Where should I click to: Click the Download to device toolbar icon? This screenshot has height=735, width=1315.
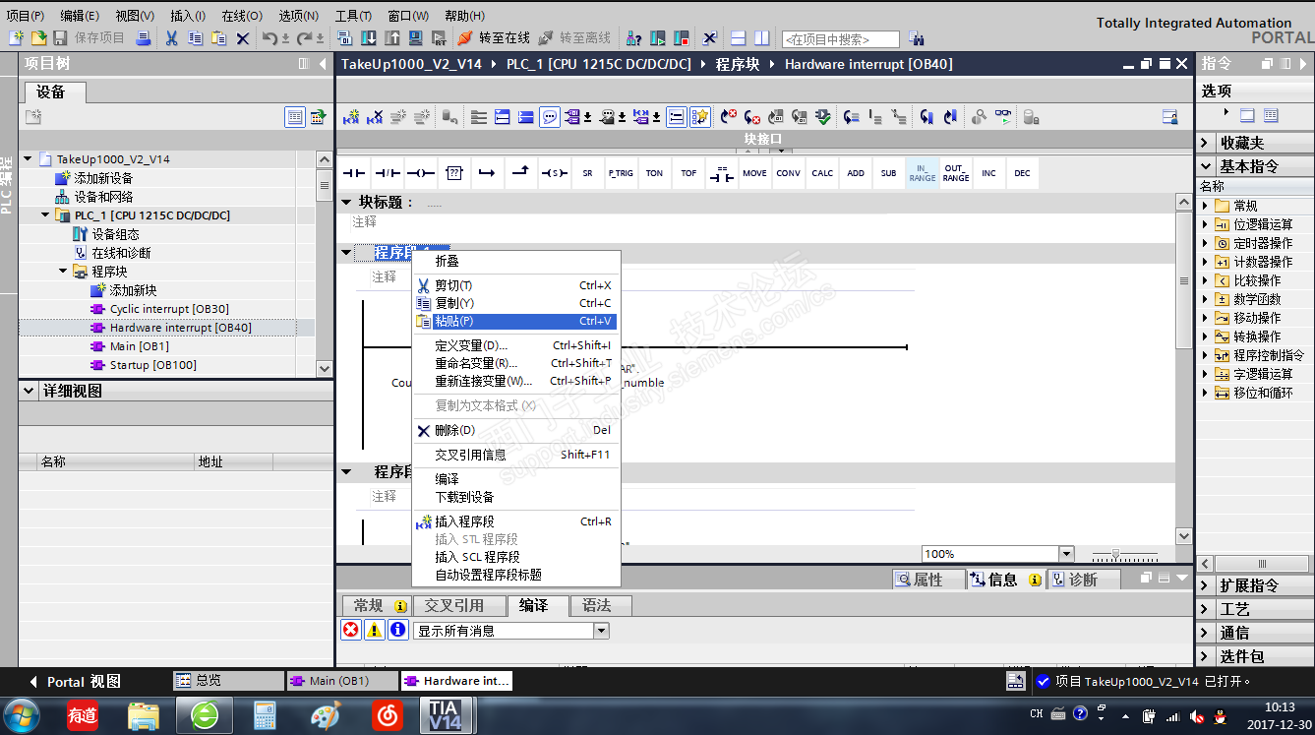[x=368, y=38]
